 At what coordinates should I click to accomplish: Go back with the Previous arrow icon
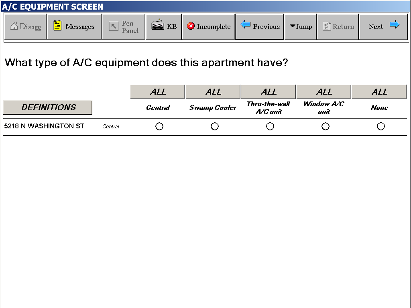point(245,25)
